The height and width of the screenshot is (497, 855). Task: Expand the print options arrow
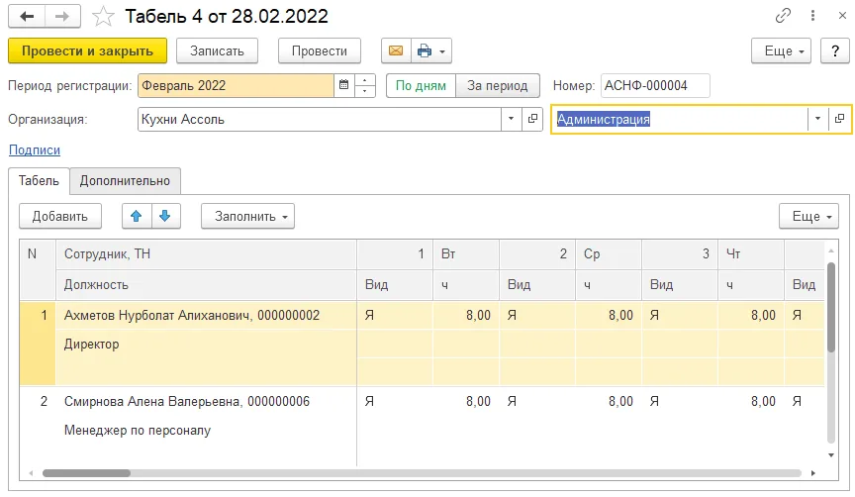coord(442,51)
